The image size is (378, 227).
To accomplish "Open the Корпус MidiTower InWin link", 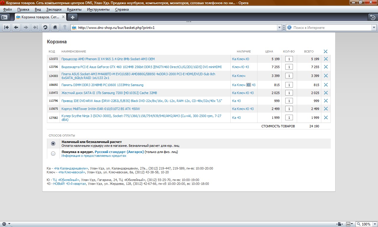I will tap(101, 109).
